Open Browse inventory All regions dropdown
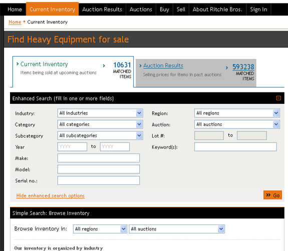The image size is (288, 251). click(x=100, y=229)
